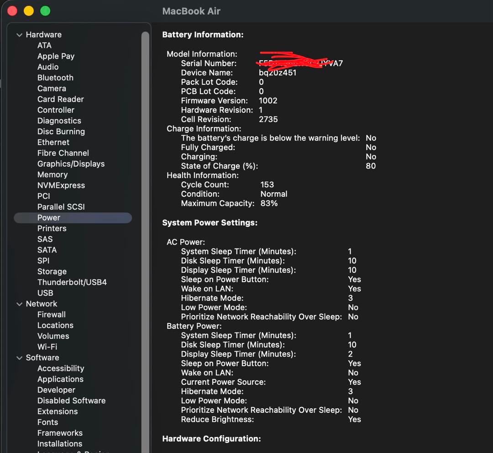Select Applications under Software
Screen dimensions: 493x453
point(60,379)
